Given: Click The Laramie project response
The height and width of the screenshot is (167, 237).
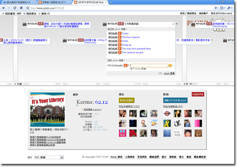Looking at the screenshot, I should 133,53.
